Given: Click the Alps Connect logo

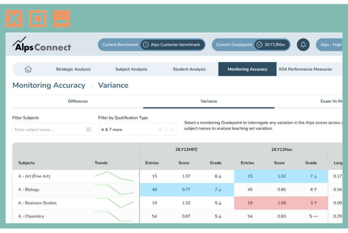Looking at the screenshot, I should click(x=42, y=45).
